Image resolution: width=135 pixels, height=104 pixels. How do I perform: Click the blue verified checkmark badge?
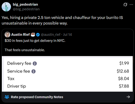click(x=38, y=35)
